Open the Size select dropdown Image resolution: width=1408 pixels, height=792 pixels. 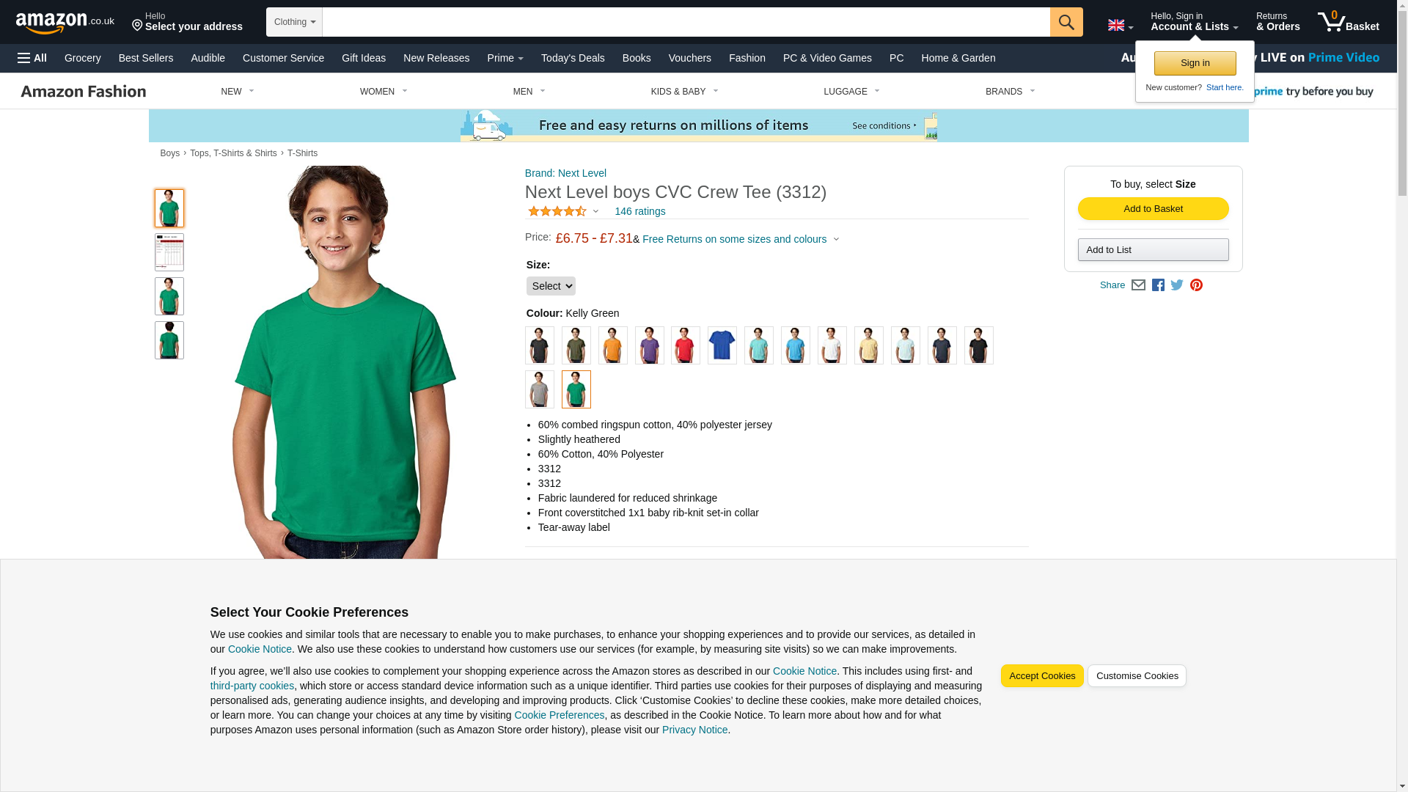click(551, 286)
